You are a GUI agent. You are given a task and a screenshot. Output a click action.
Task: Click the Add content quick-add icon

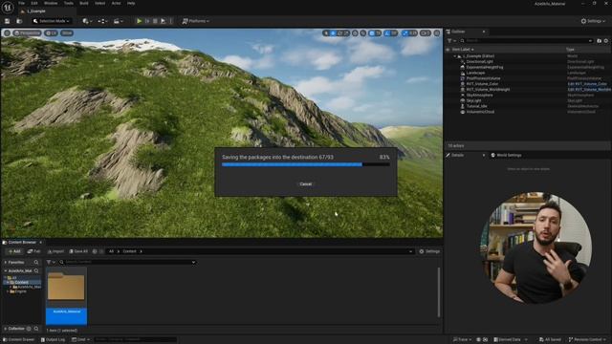[x=87, y=21]
